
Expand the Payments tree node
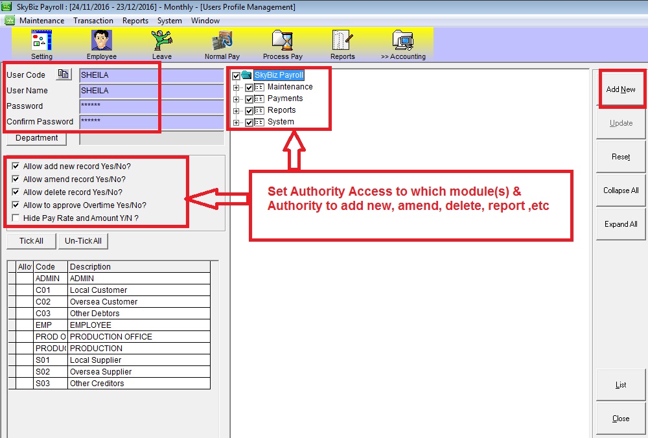[x=237, y=99]
